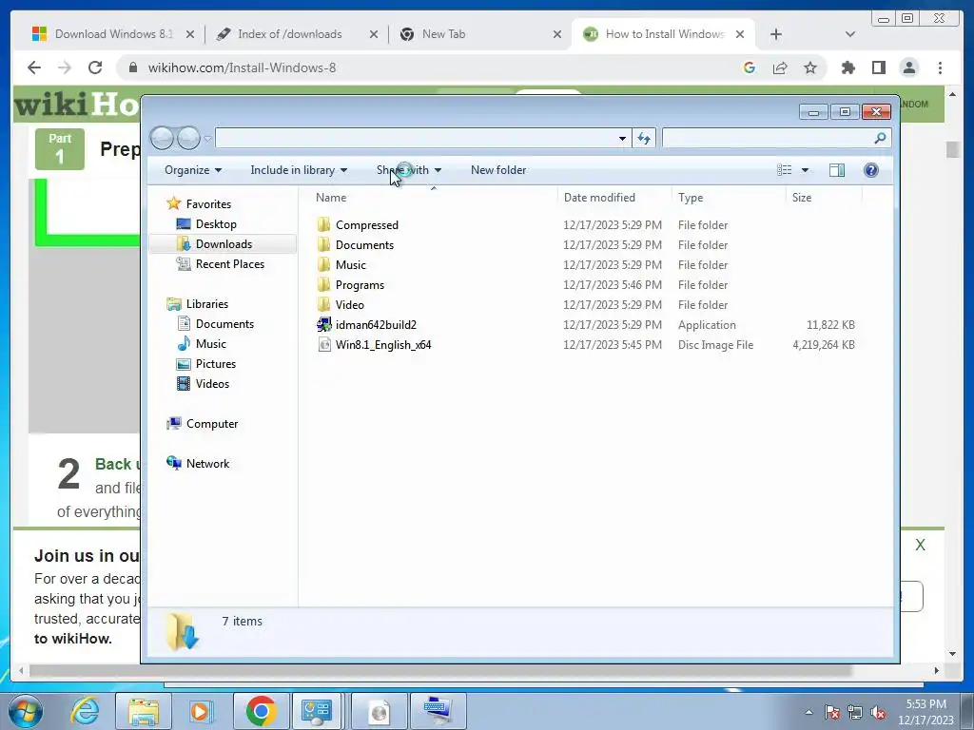Bookmark this page with star icon

(810, 67)
